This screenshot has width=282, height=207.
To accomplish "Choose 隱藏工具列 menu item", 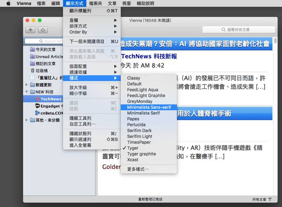I will point(92,118).
